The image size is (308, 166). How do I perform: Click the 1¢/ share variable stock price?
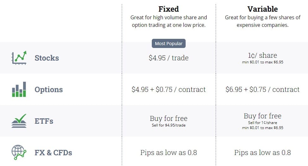pos(262,56)
